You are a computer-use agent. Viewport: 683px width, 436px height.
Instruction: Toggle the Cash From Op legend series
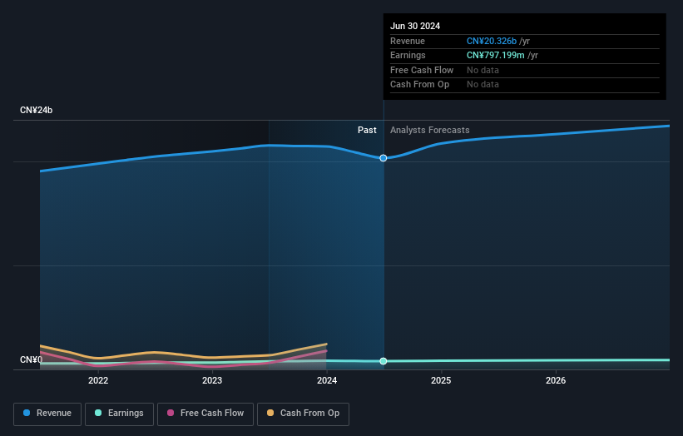point(303,414)
